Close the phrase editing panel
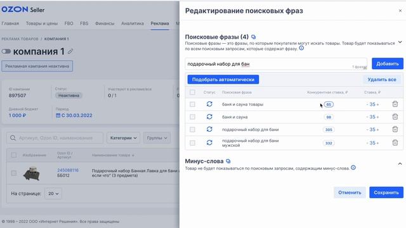 400,11
